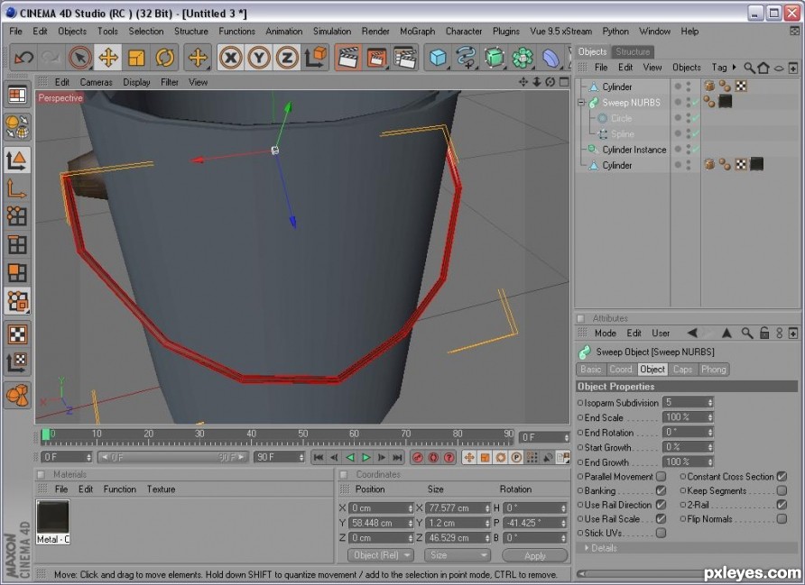Click the Apply button in Coordinates
This screenshot has width=805, height=585.
(x=535, y=556)
